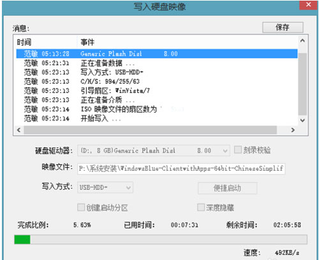Click the 保存 button

click(x=283, y=27)
